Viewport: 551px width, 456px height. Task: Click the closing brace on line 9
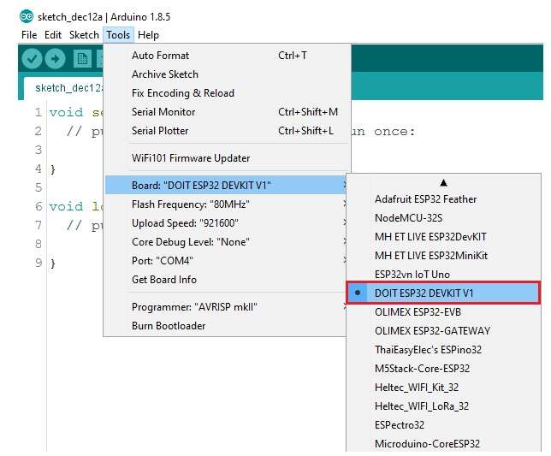53,264
